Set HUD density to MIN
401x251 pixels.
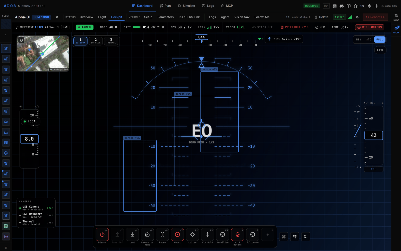tap(359, 40)
